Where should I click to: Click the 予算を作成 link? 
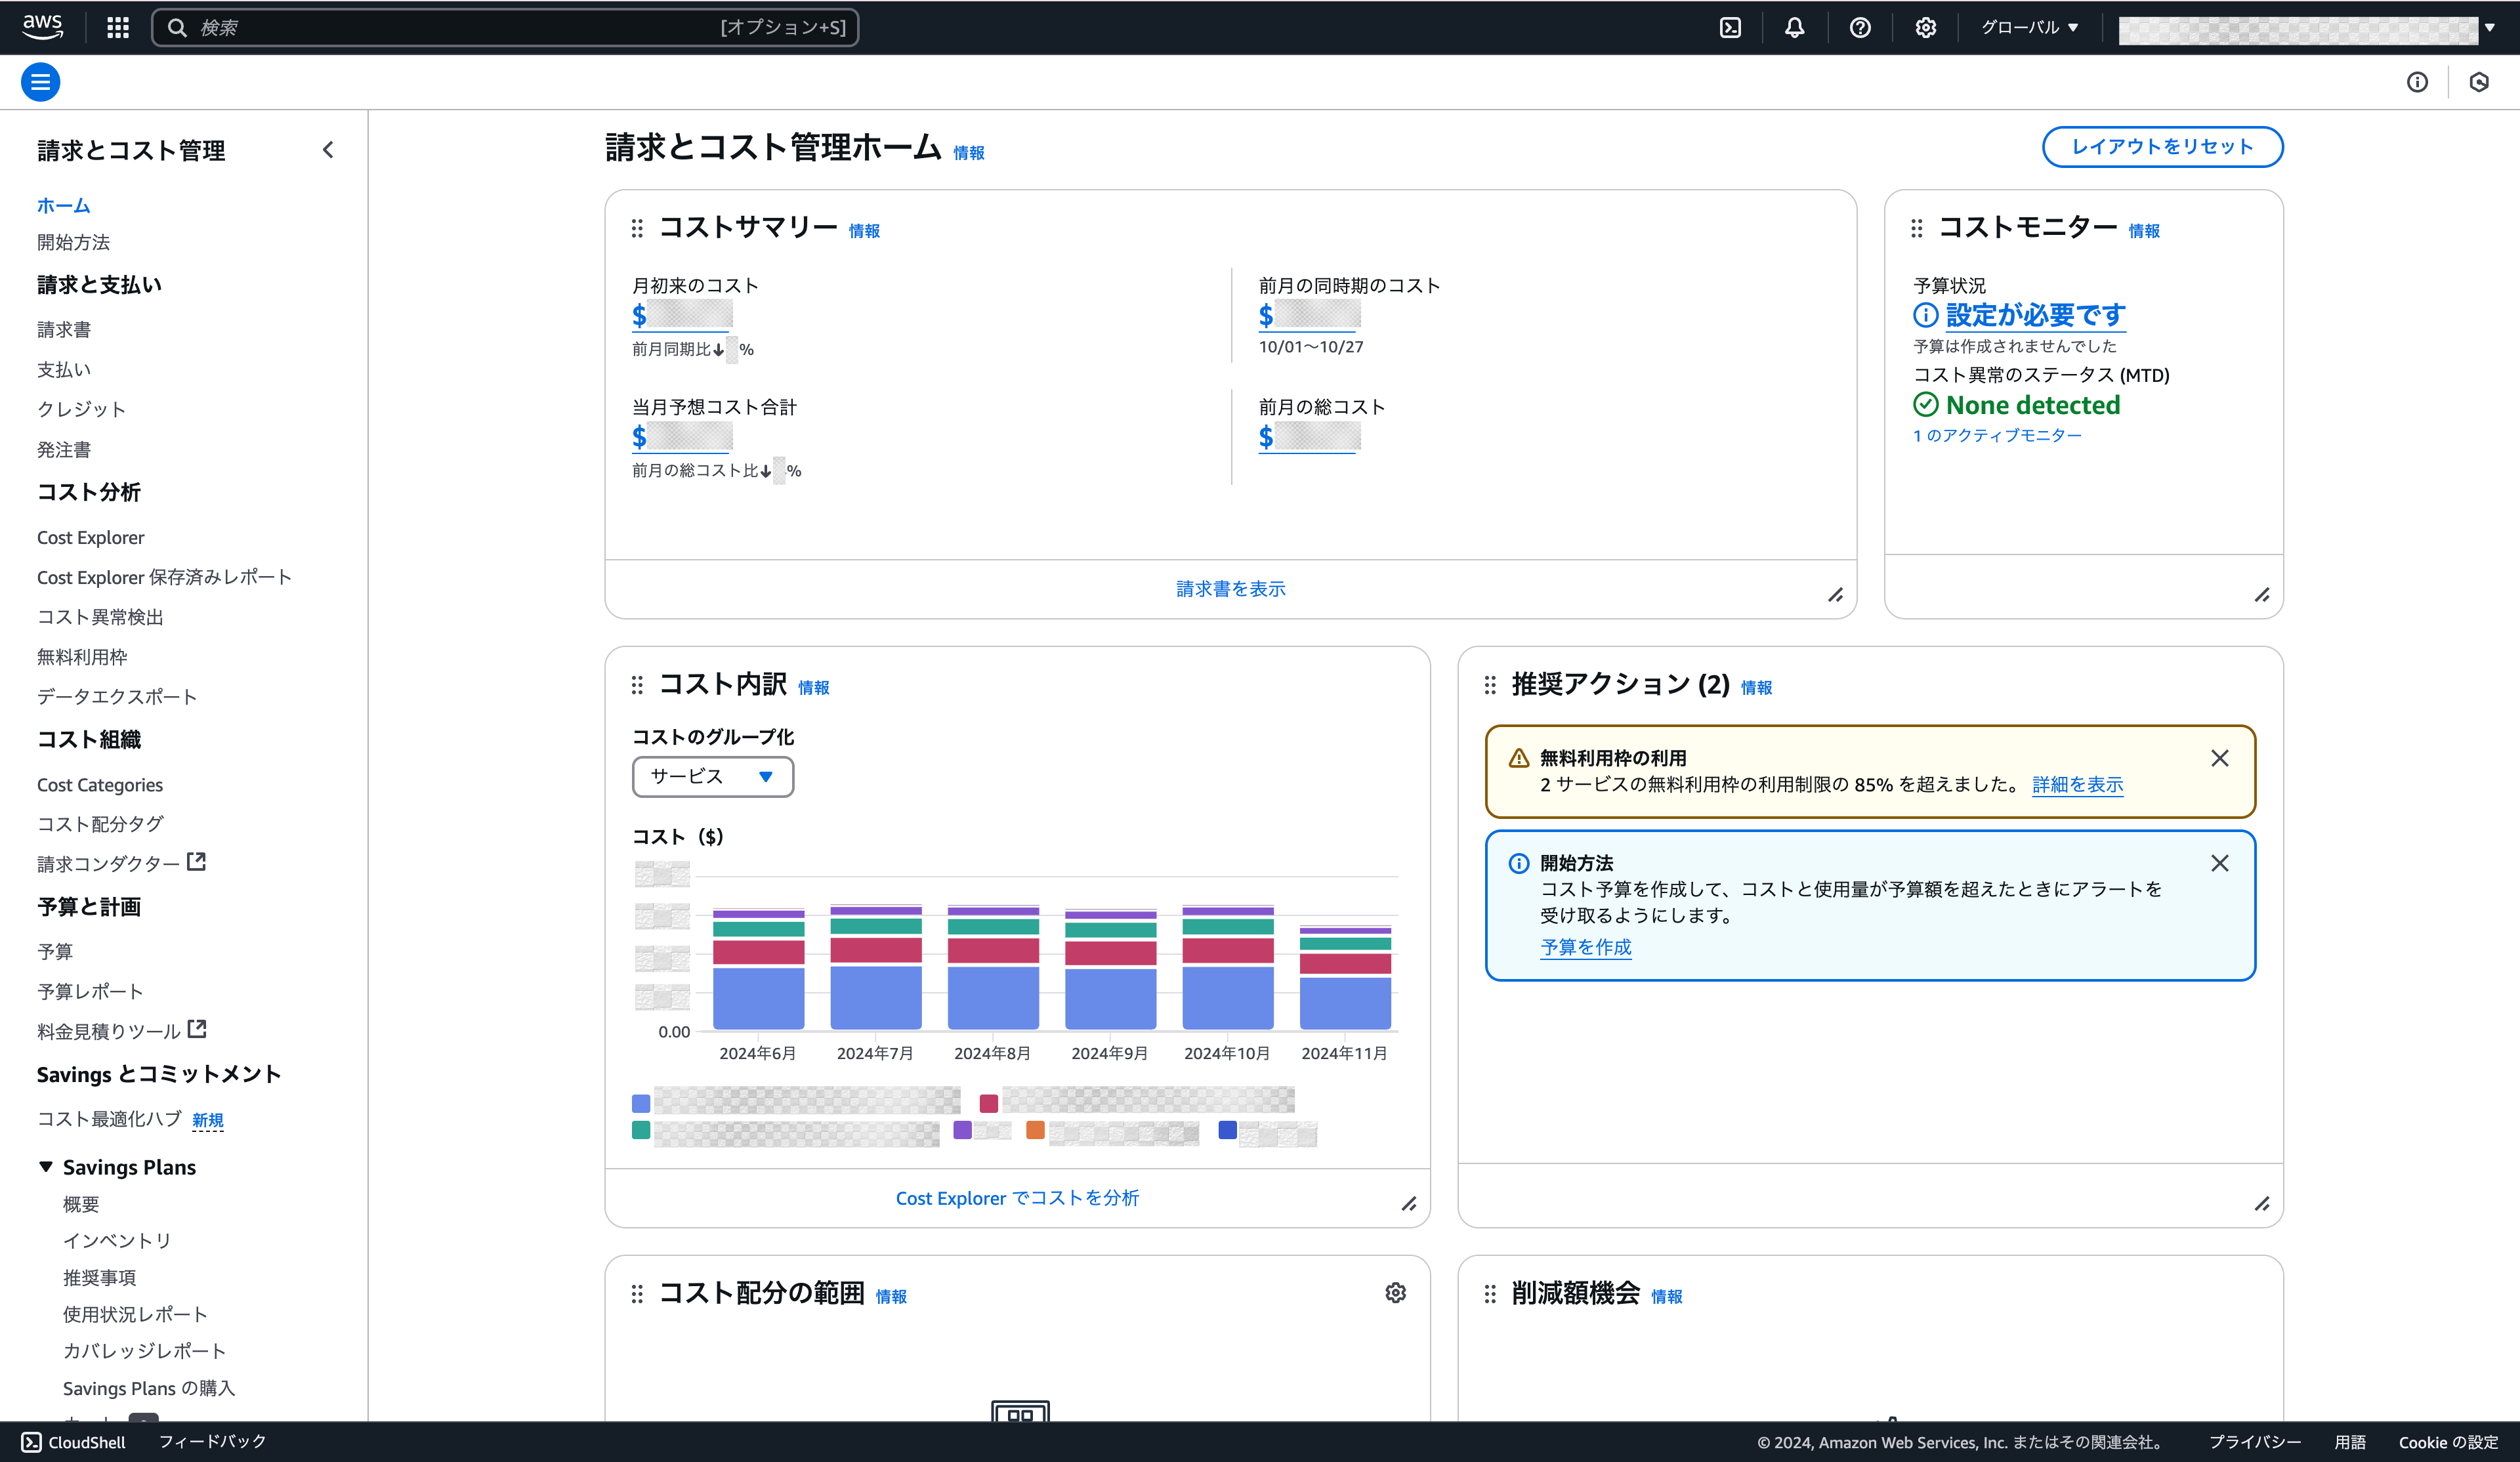click(1585, 947)
